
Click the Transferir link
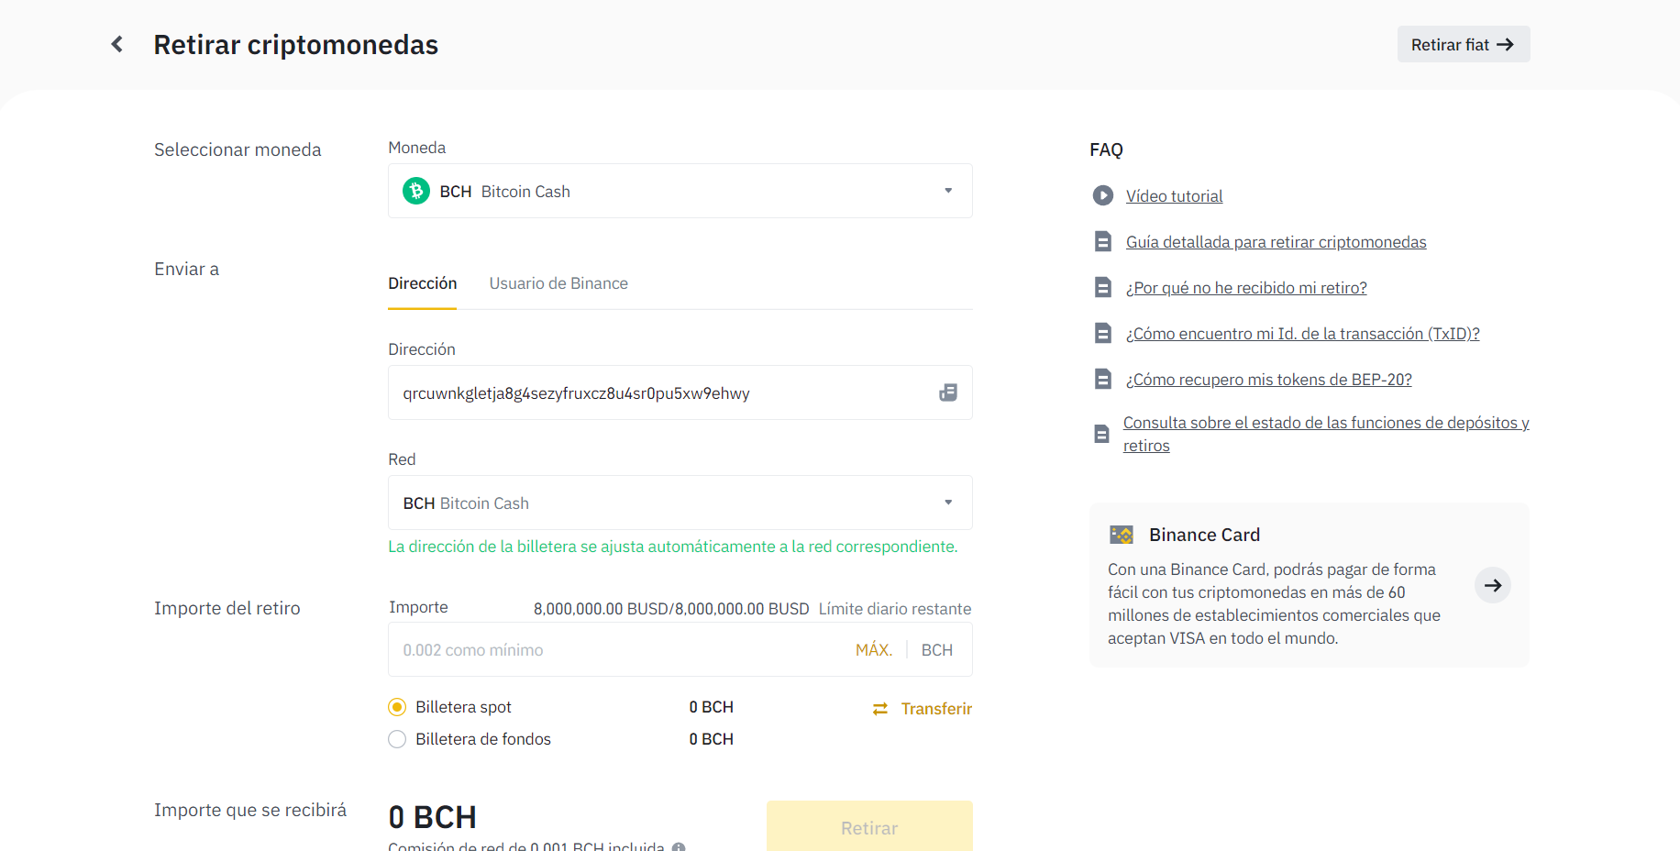[x=936, y=709]
